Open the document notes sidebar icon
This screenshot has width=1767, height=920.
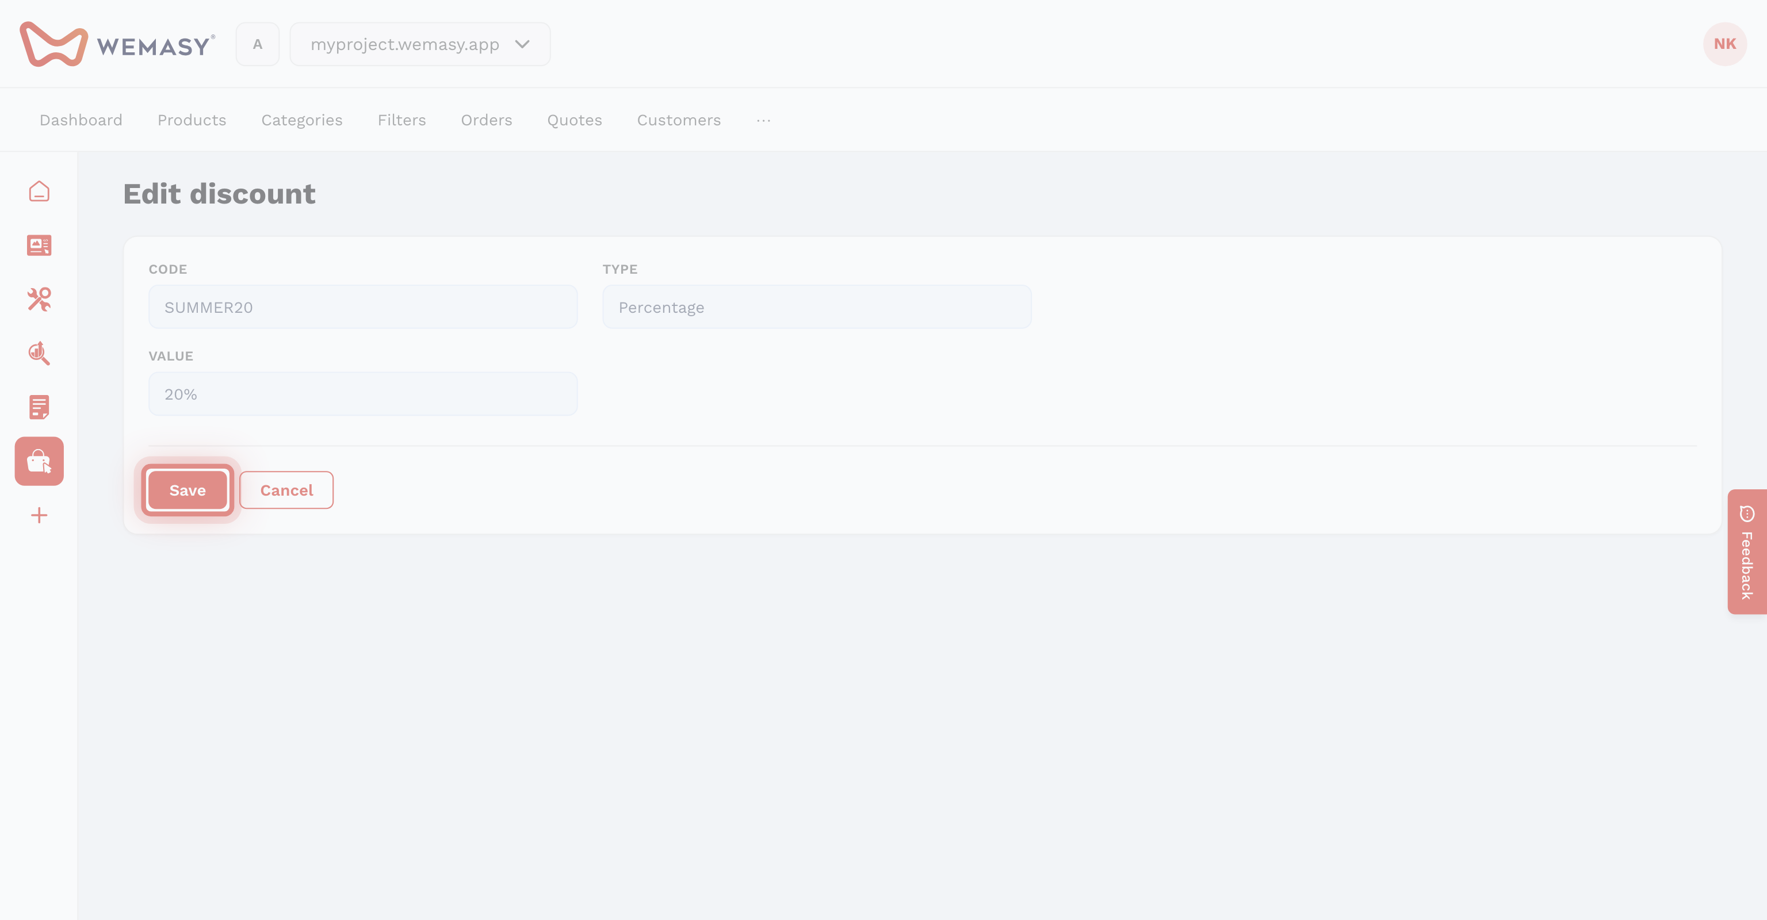click(39, 407)
